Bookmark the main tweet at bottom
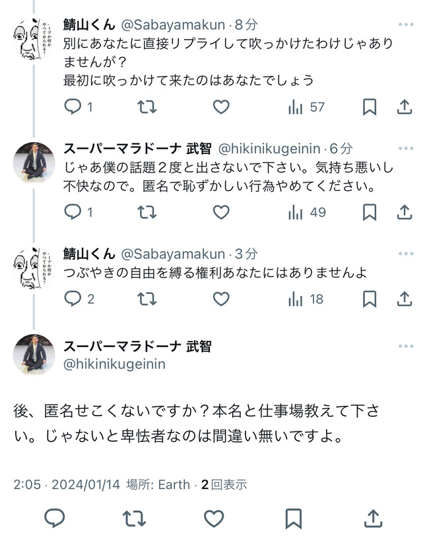The width and height of the screenshot is (429, 555). tap(294, 519)
